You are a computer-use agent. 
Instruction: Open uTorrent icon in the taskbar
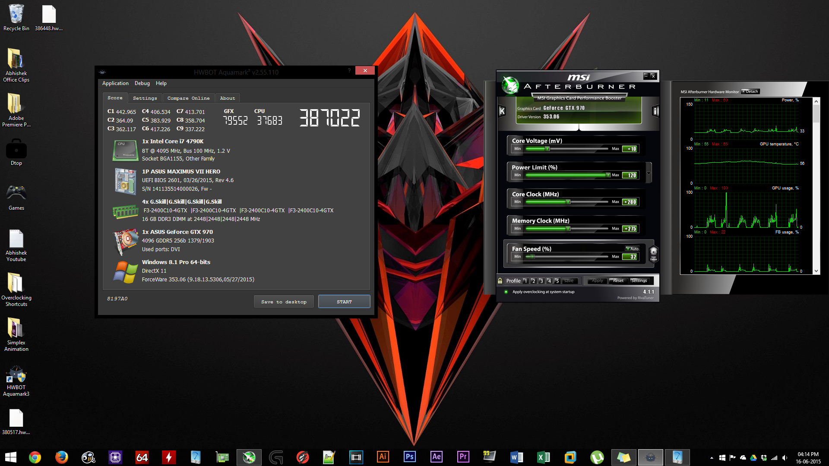tap(597, 457)
